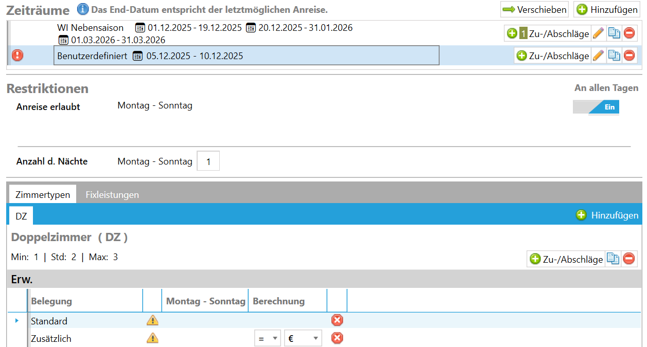The height and width of the screenshot is (347, 647).
Task: Toggle the An allen Tagen switch
Action: [x=596, y=107]
